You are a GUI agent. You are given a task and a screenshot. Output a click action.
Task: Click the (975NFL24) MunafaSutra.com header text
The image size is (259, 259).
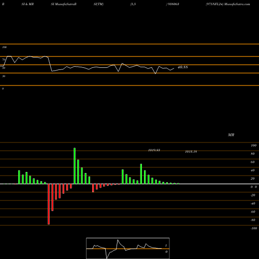pos(228,4)
